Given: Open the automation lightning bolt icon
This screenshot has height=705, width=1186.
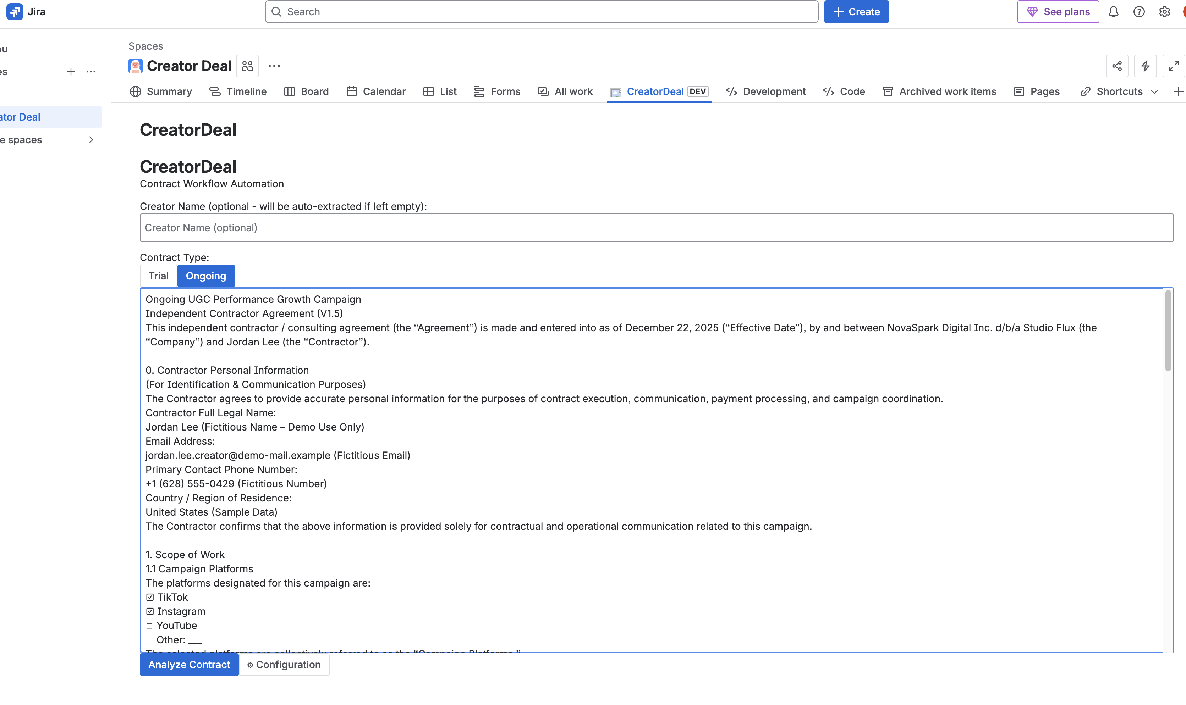Looking at the screenshot, I should [x=1146, y=66].
